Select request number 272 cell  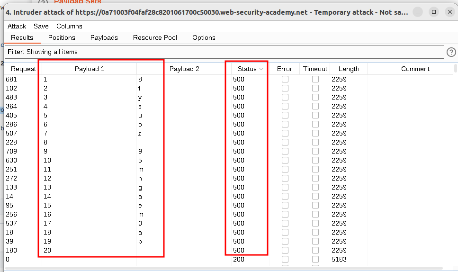(11, 178)
